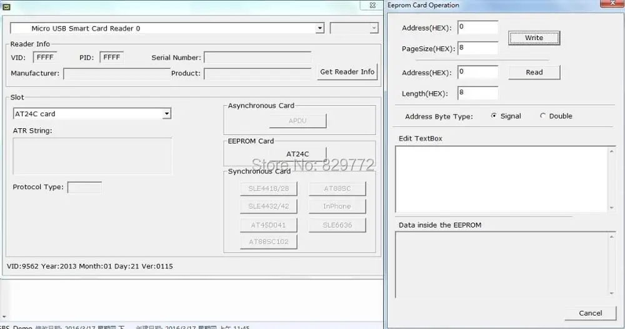
Task: Open the Micro USB Smart Card Reader dropdown
Action: click(319, 28)
